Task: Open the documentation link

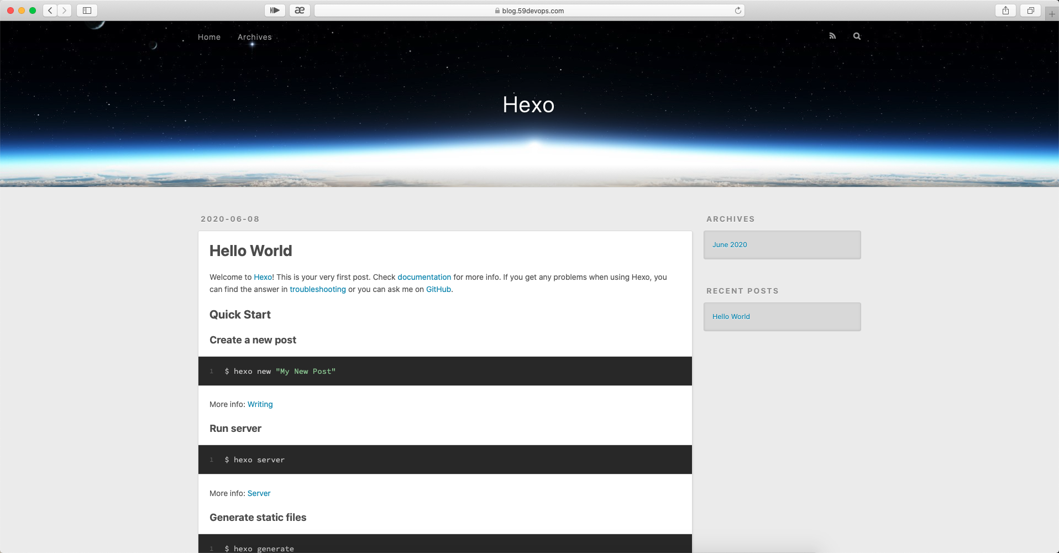Action: click(x=424, y=277)
